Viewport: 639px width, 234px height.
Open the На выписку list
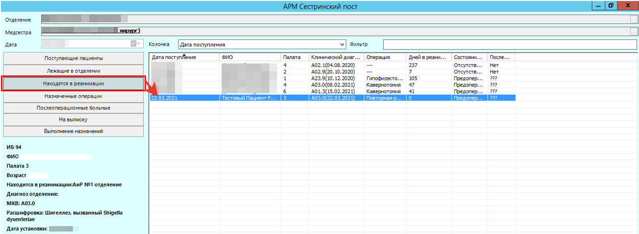73,119
